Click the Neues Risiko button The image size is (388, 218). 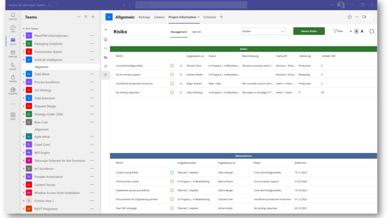tap(309, 31)
